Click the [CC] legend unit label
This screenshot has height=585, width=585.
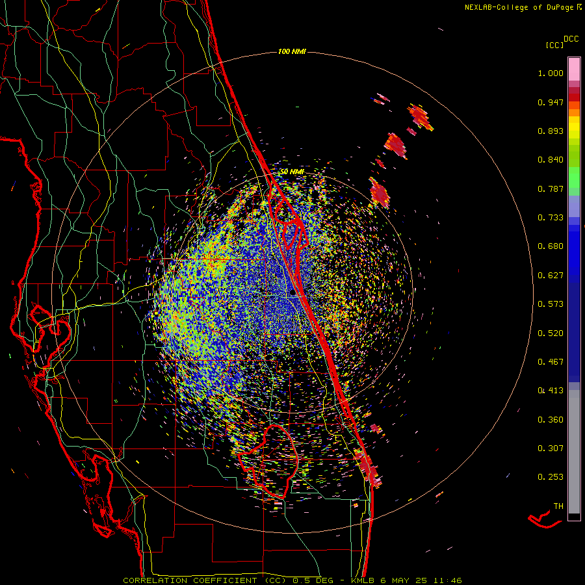click(x=554, y=45)
